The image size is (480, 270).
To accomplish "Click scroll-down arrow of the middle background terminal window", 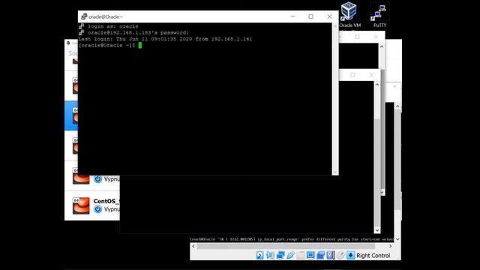I will tap(377, 230).
